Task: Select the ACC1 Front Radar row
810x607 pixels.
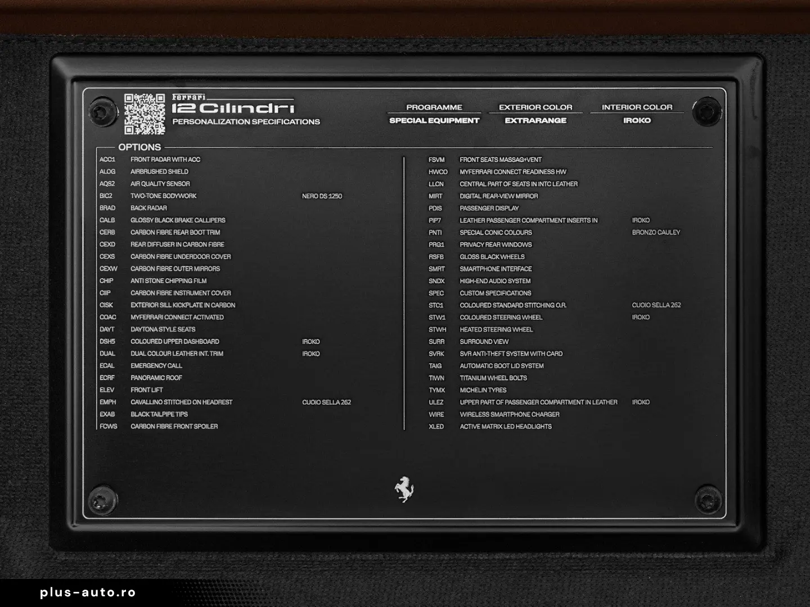Action: [x=165, y=160]
